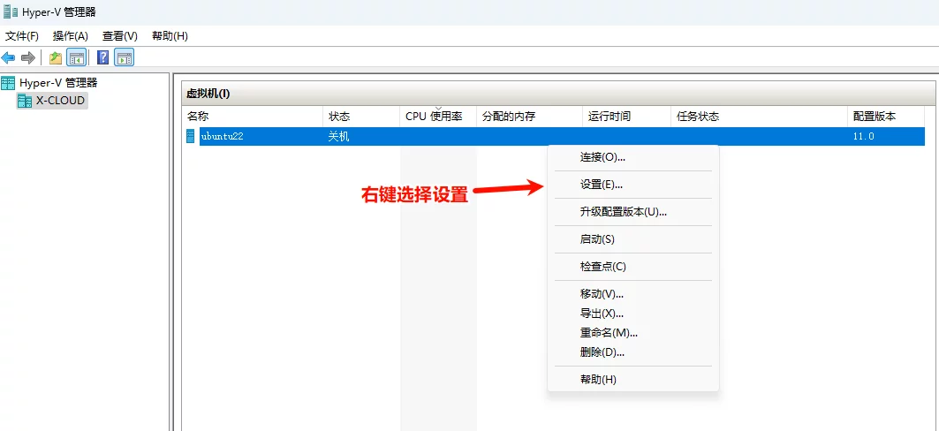Choose 启动(S) to start the VM
This screenshot has height=431, width=939.
pyautogui.click(x=633, y=239)
